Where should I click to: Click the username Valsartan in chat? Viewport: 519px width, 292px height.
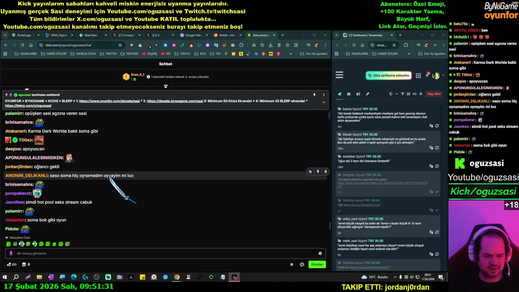point(15,220)
